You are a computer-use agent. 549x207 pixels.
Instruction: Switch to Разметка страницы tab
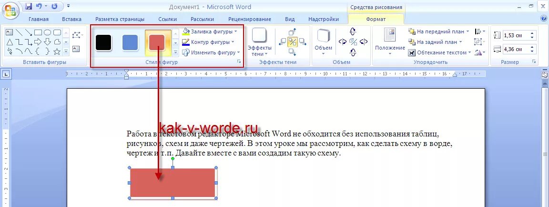click(x=120, y=19)
